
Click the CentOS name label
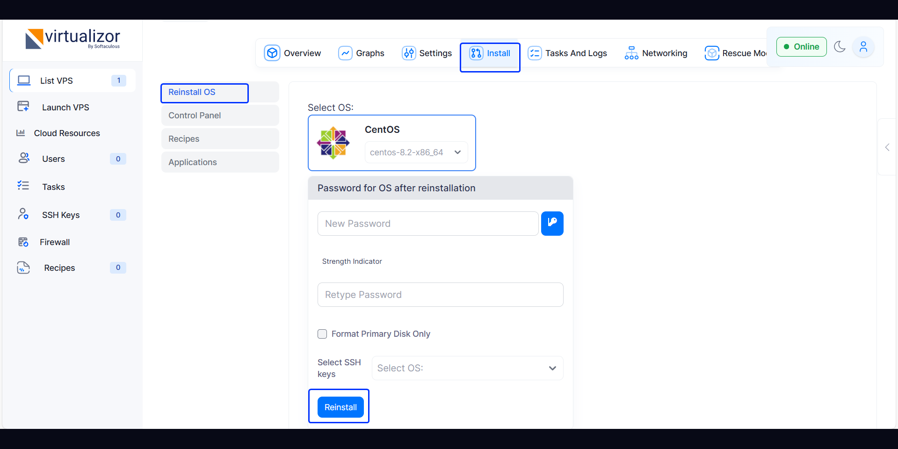pos(382,130)
